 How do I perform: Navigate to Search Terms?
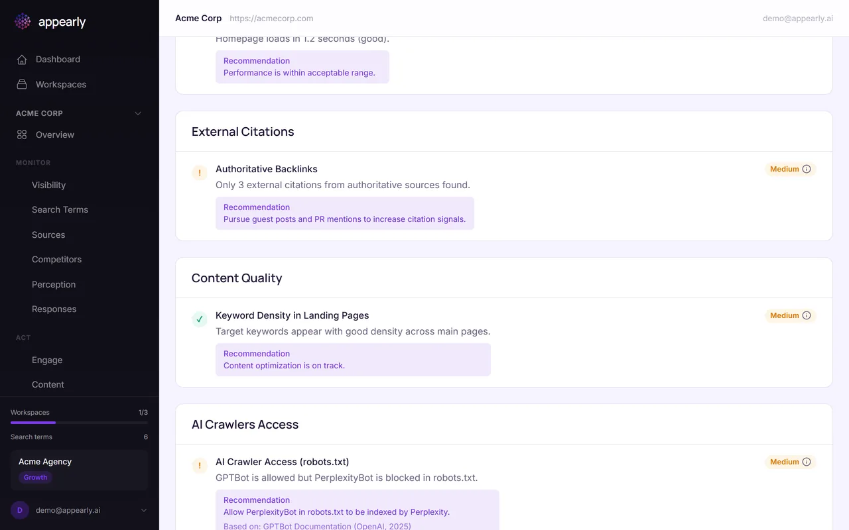60,209
